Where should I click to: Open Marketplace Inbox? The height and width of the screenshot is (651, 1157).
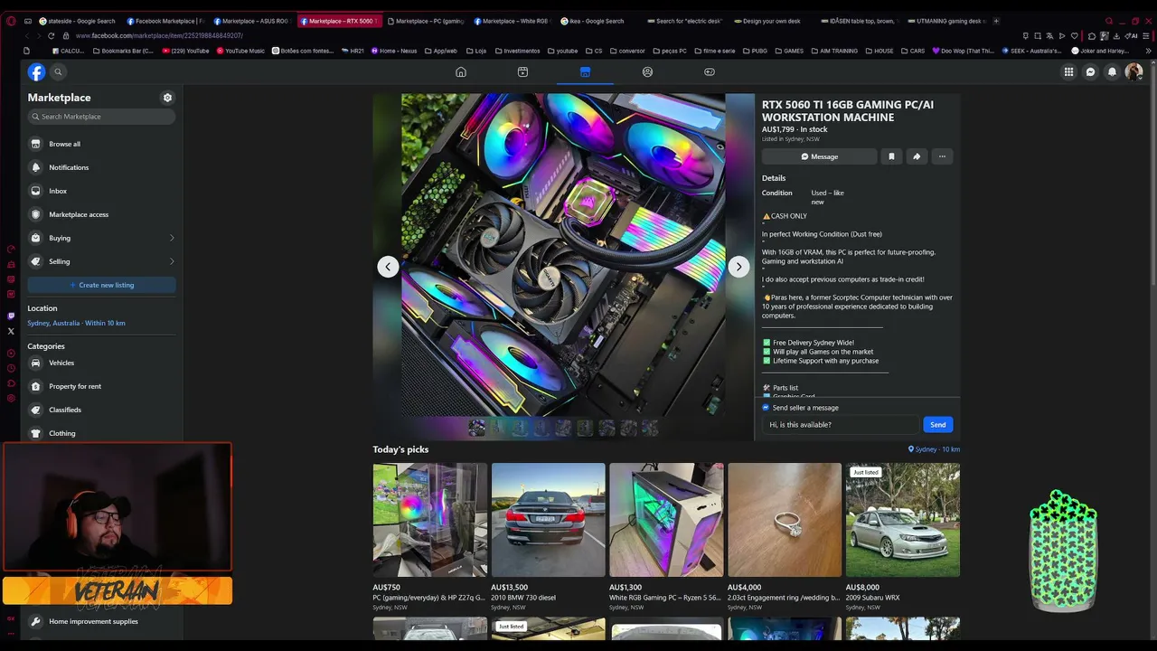click(101, 191)
